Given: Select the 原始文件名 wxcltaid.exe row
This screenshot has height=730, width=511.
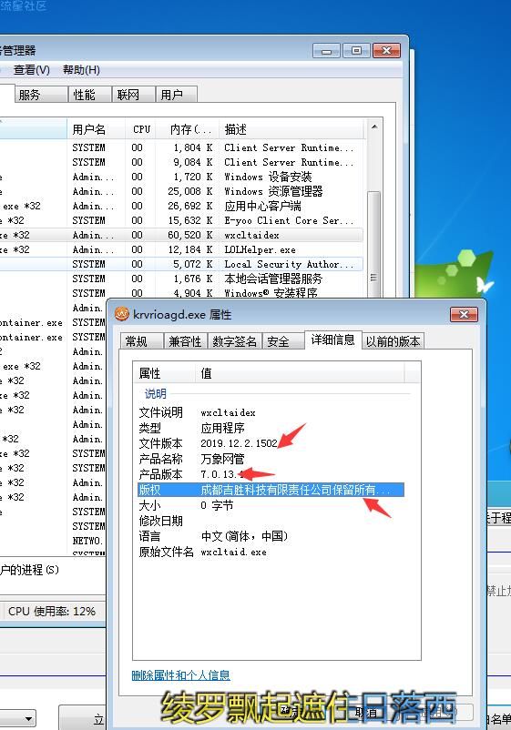Looking at the screenshot, I should 271,552.
